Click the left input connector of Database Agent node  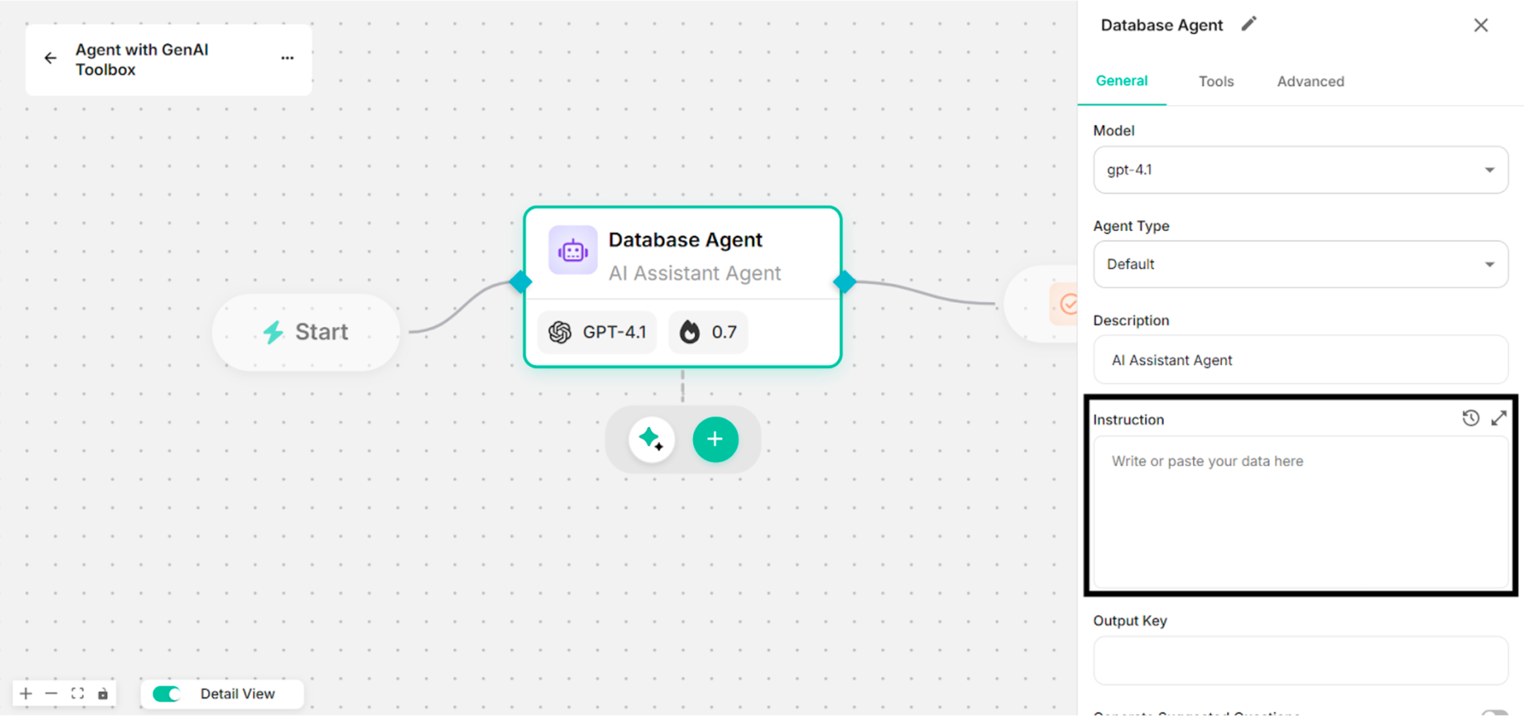click(x=520, y=282)
